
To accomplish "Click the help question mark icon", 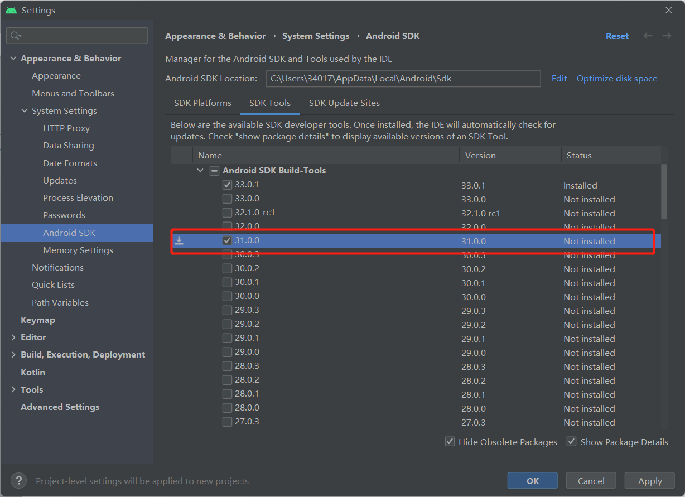I will coord(18,480).
